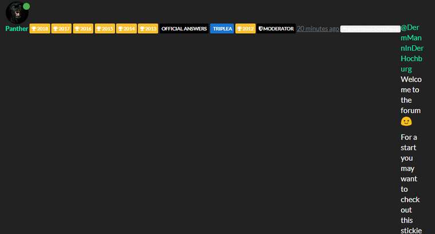Click the '20 minutes ago' timestamp
Viewport: 435px width, 234px height.
(x=318, y=29)
